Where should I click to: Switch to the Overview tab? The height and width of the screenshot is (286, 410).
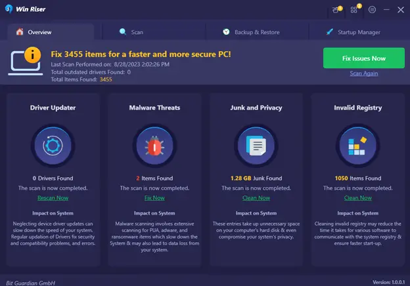coord(39,32)
